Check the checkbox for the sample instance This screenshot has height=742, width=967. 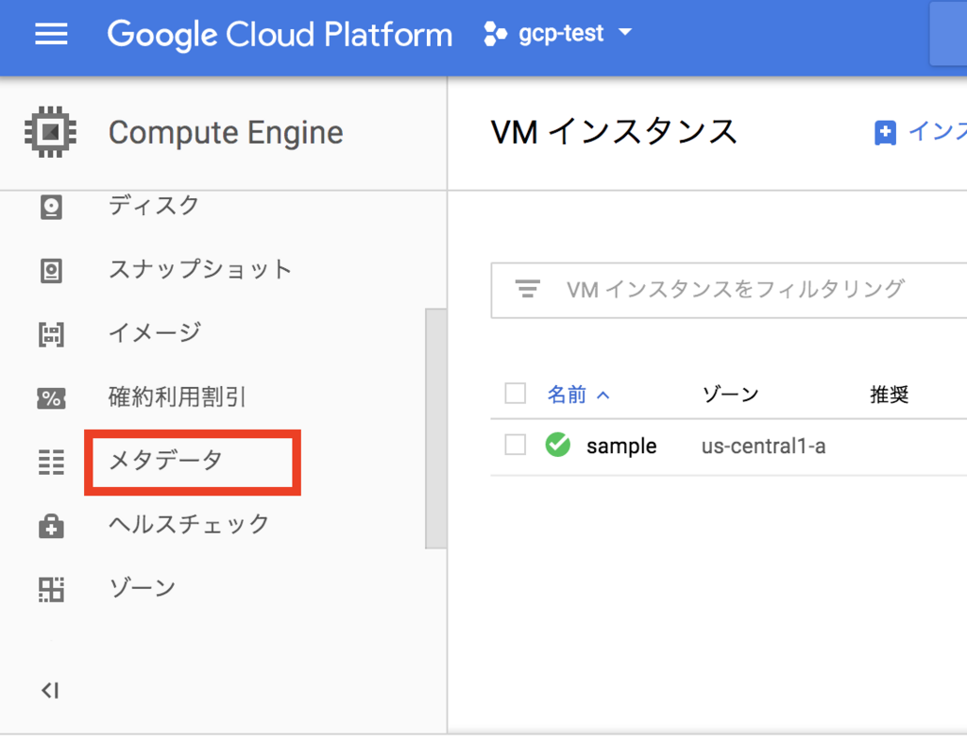(x=515, y=445)
